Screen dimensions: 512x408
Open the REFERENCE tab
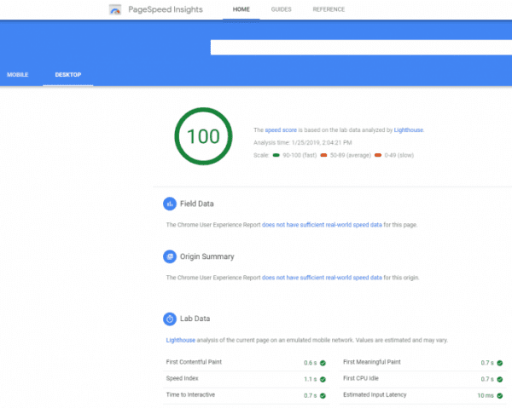coord(329,9)
